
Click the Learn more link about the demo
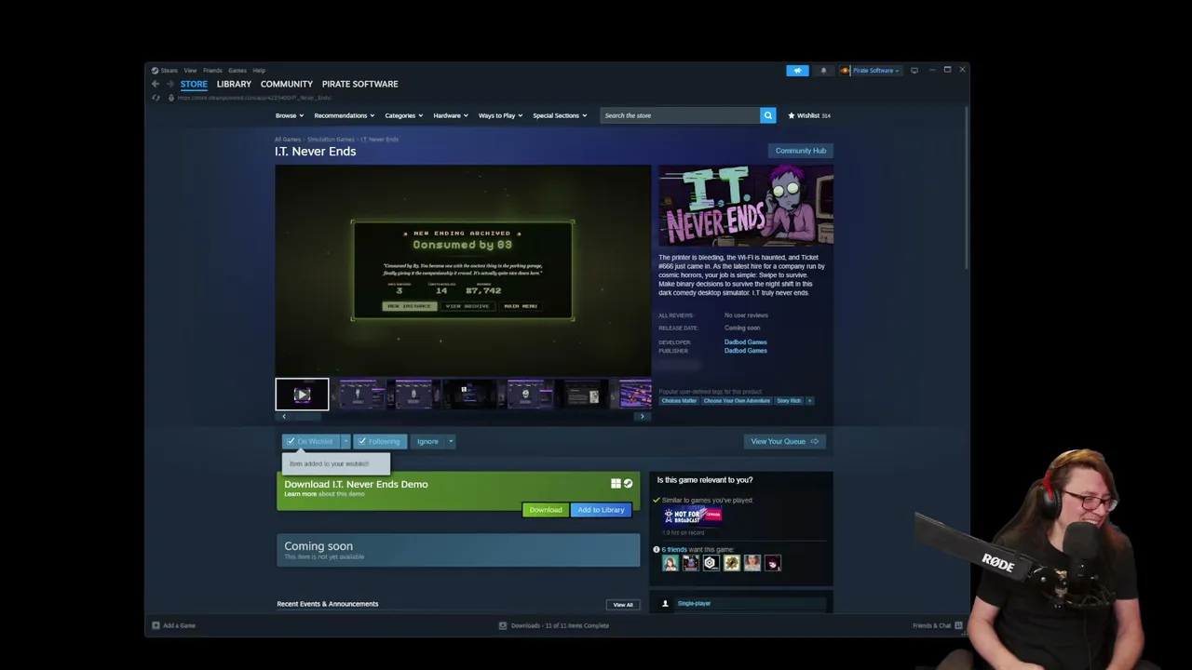click(x=301, y=494)
